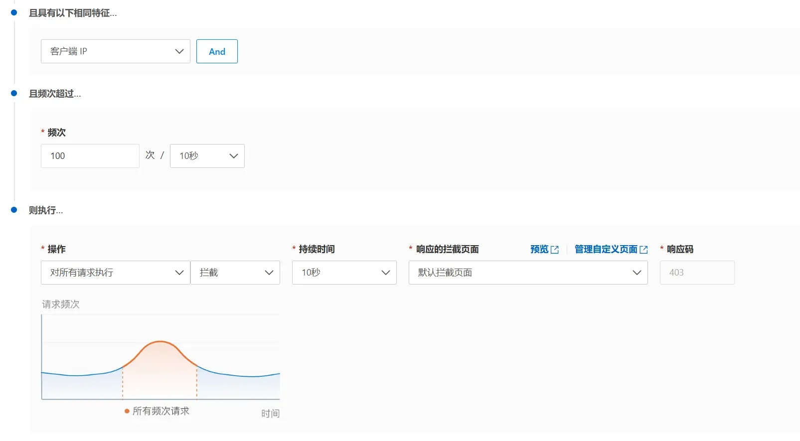Open the 拦截 action type dropdown
The height and width of the screenshot is (441, 800).
235,273
